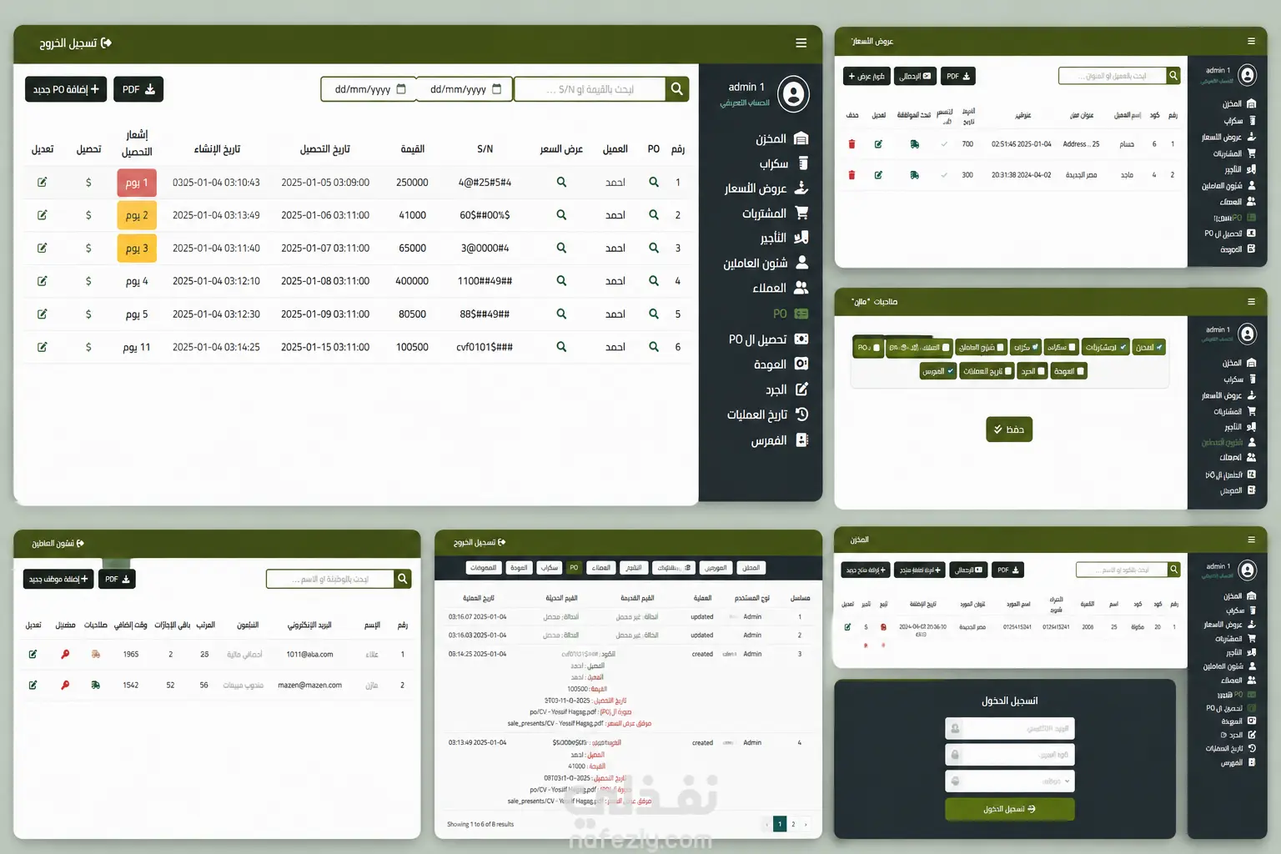Click the admin avatar in the permissions panel
The height and width of the screenshot is (854, 1281).
click(x=1248, y=334)
